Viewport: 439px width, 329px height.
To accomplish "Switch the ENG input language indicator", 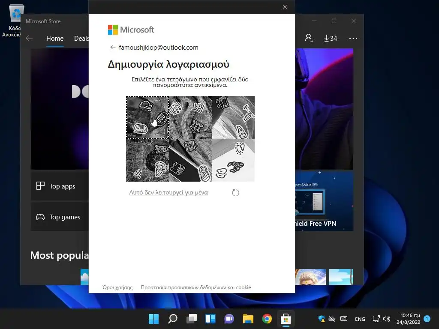I will 360,319.
